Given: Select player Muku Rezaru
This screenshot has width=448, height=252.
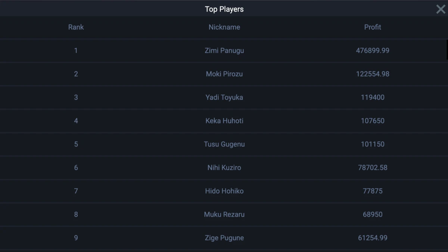Looking at the screenshot, I should click(224, 215).
